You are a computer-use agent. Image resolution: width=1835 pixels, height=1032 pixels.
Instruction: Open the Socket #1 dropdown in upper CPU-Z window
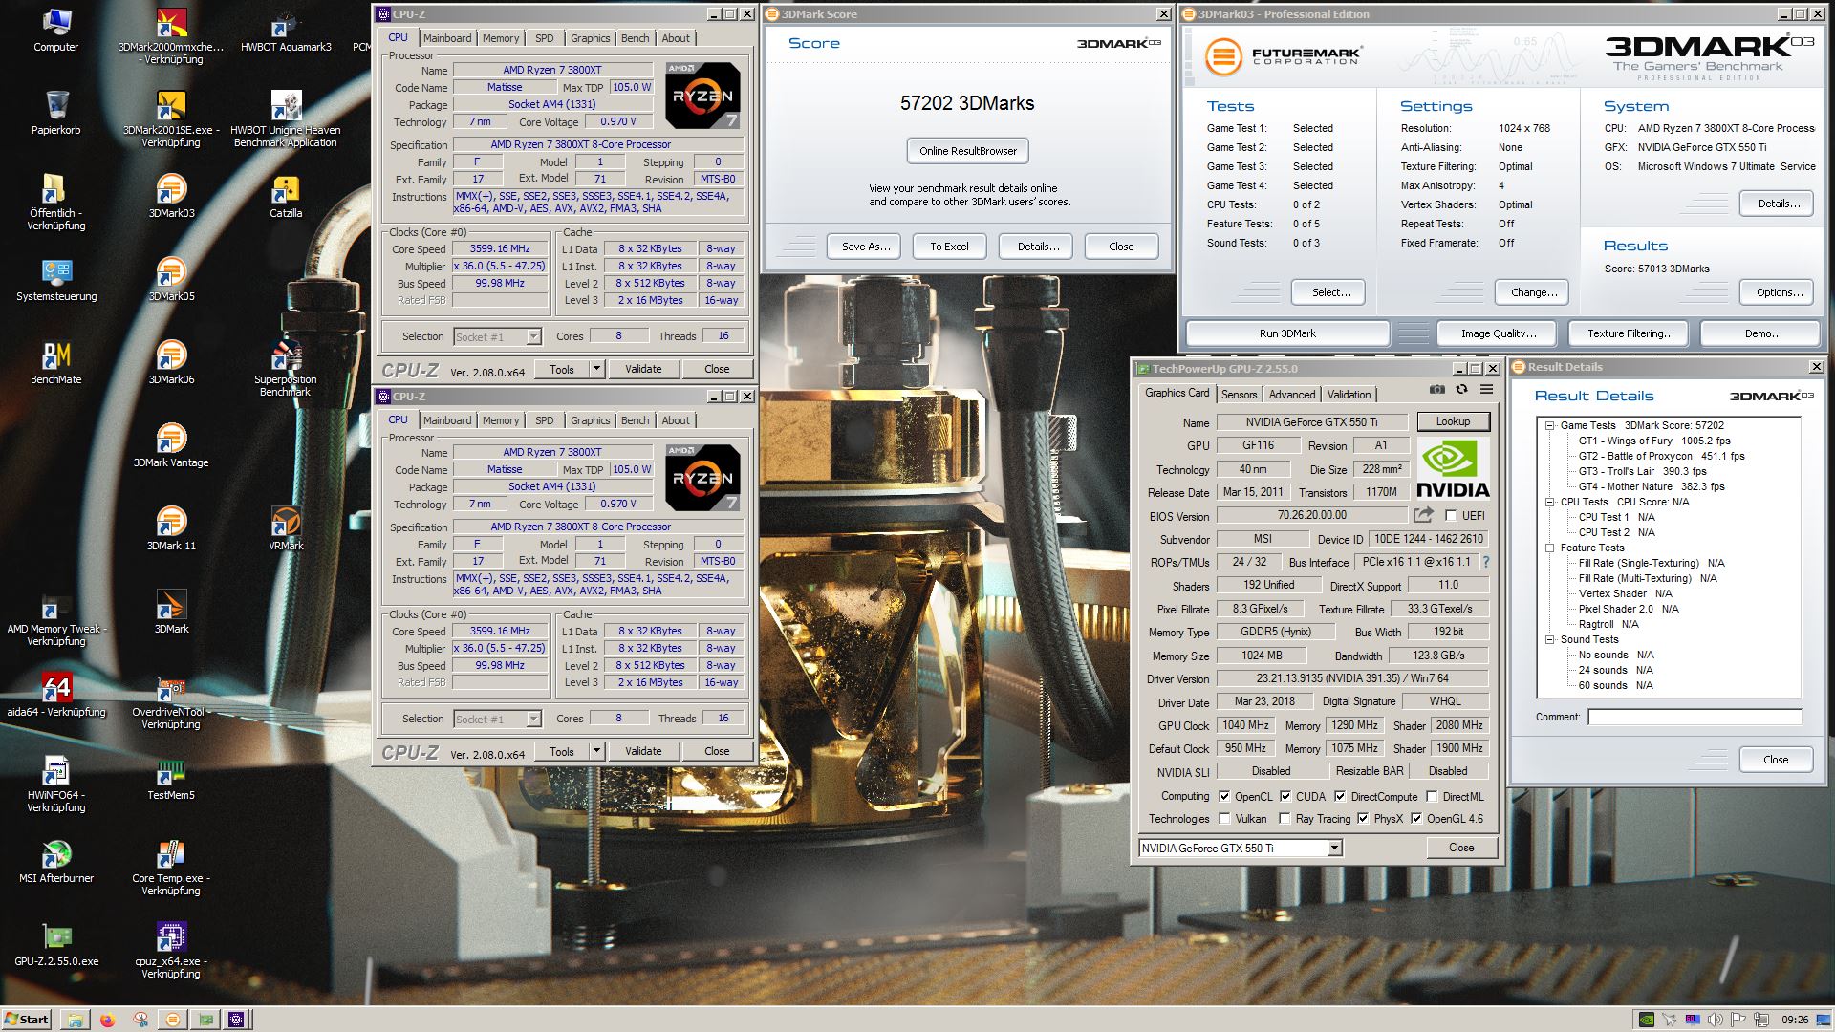[498, 336]
